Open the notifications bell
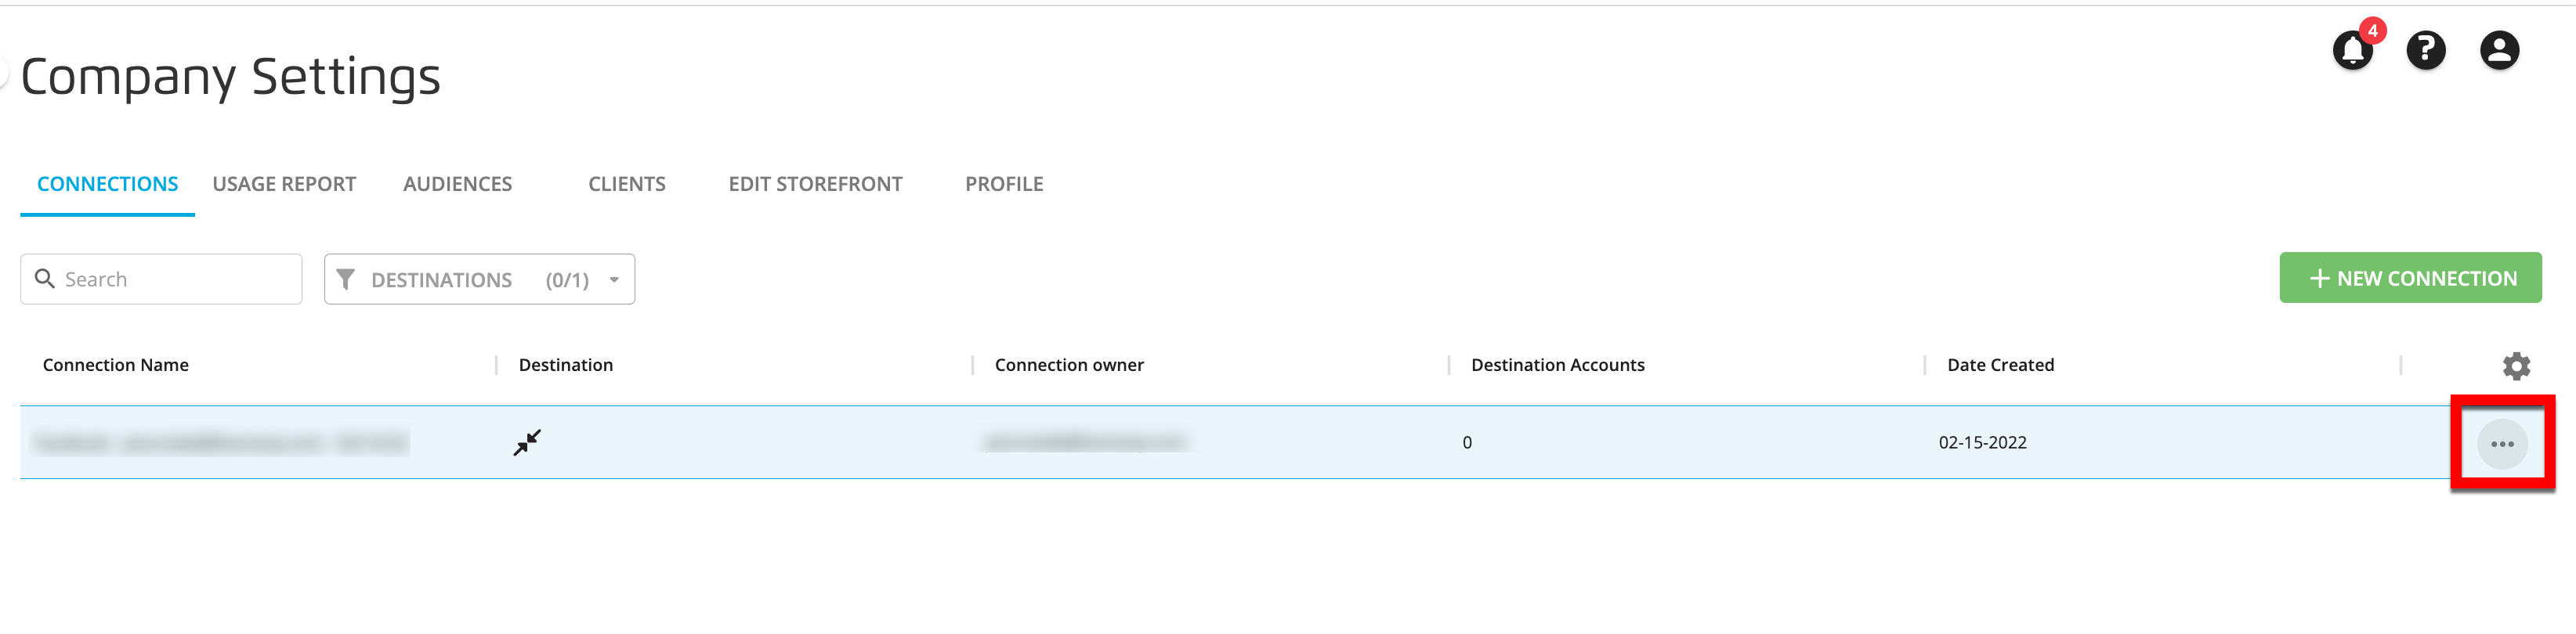The height and width of the screenshot is (634, 2576). tap(2352, 50)
